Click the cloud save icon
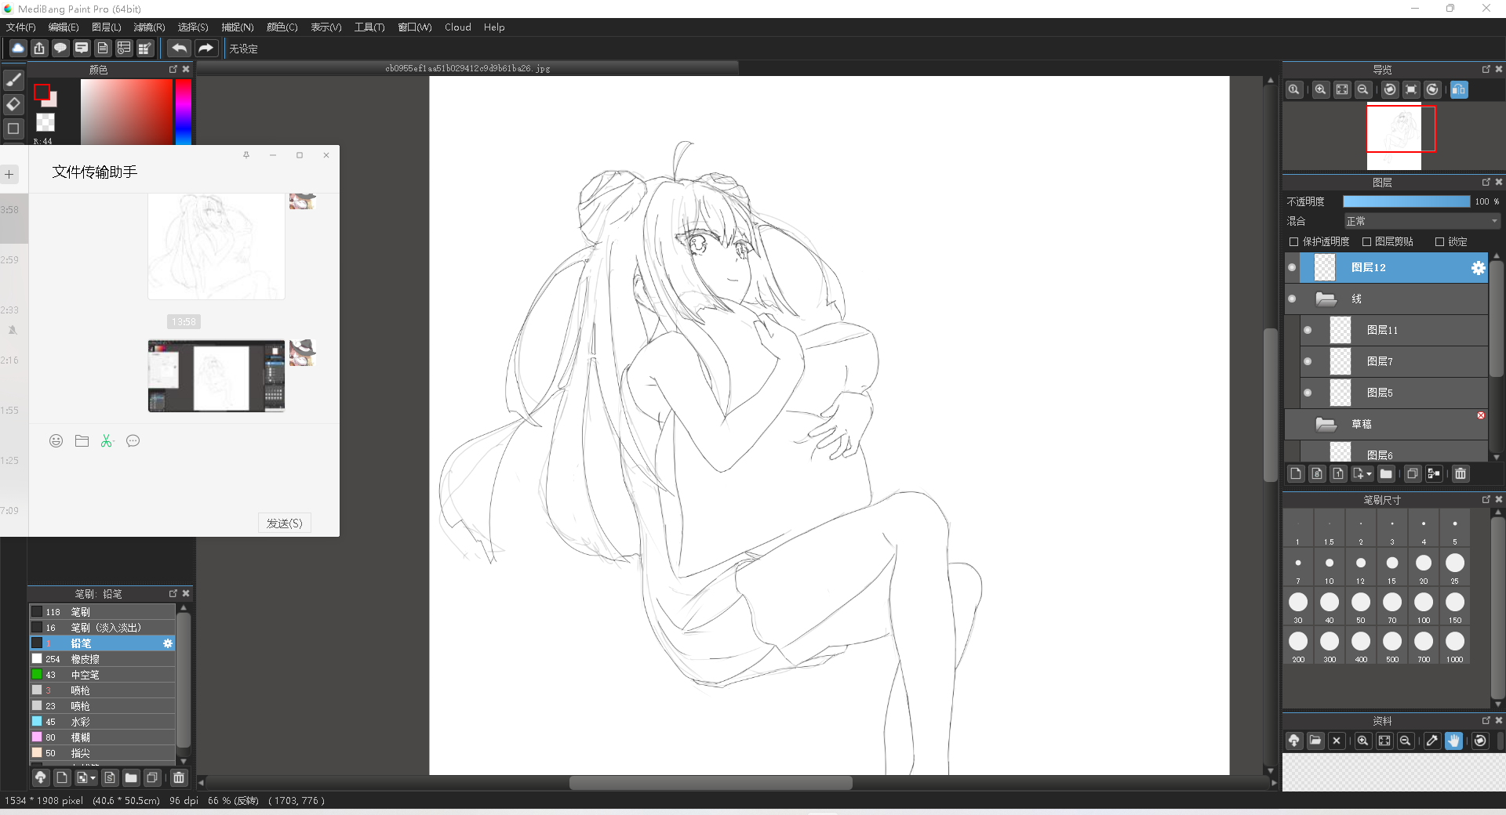1506x815 pixels. click(18, 49)
